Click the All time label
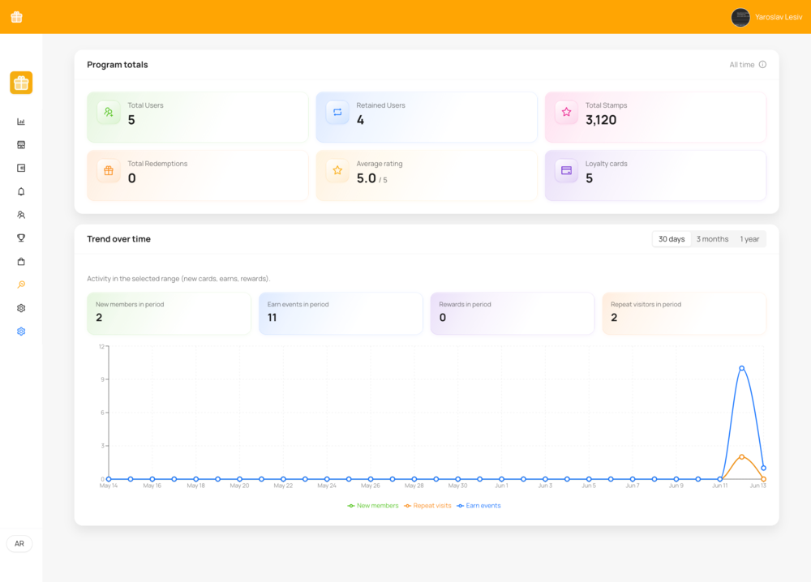The image size is (811, 582). [x=742, y=65]
